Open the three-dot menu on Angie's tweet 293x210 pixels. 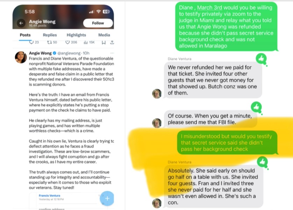[x=112, y=53]
